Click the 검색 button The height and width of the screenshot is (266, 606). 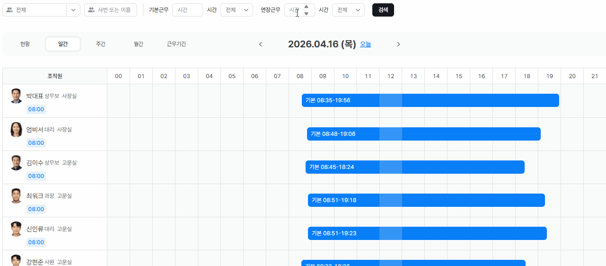(383, 10)
